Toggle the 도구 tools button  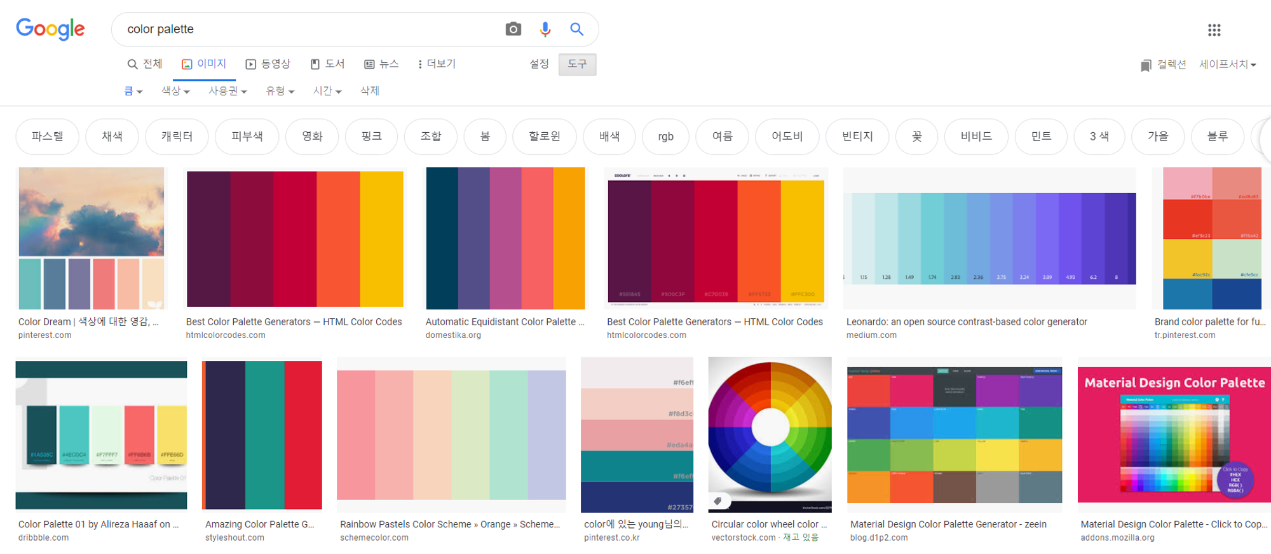(577, 64)
